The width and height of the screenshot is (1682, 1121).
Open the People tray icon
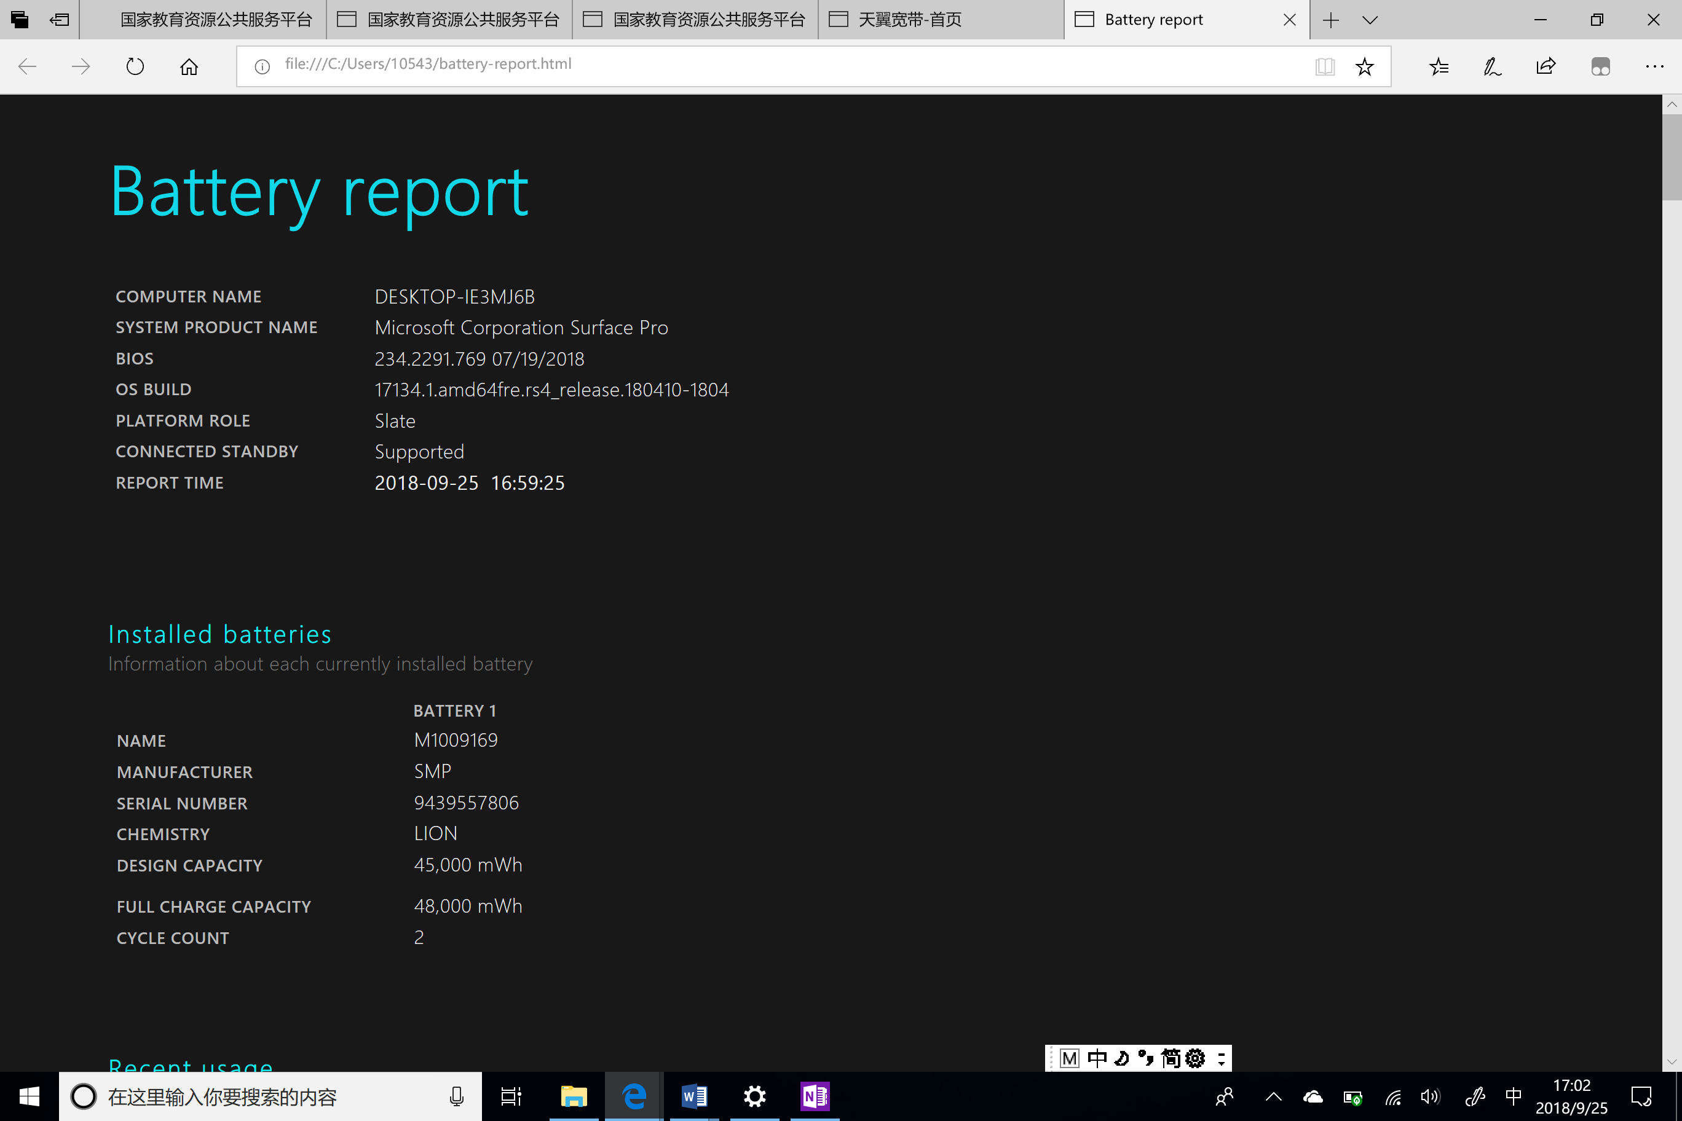tap(1225, 1096)
